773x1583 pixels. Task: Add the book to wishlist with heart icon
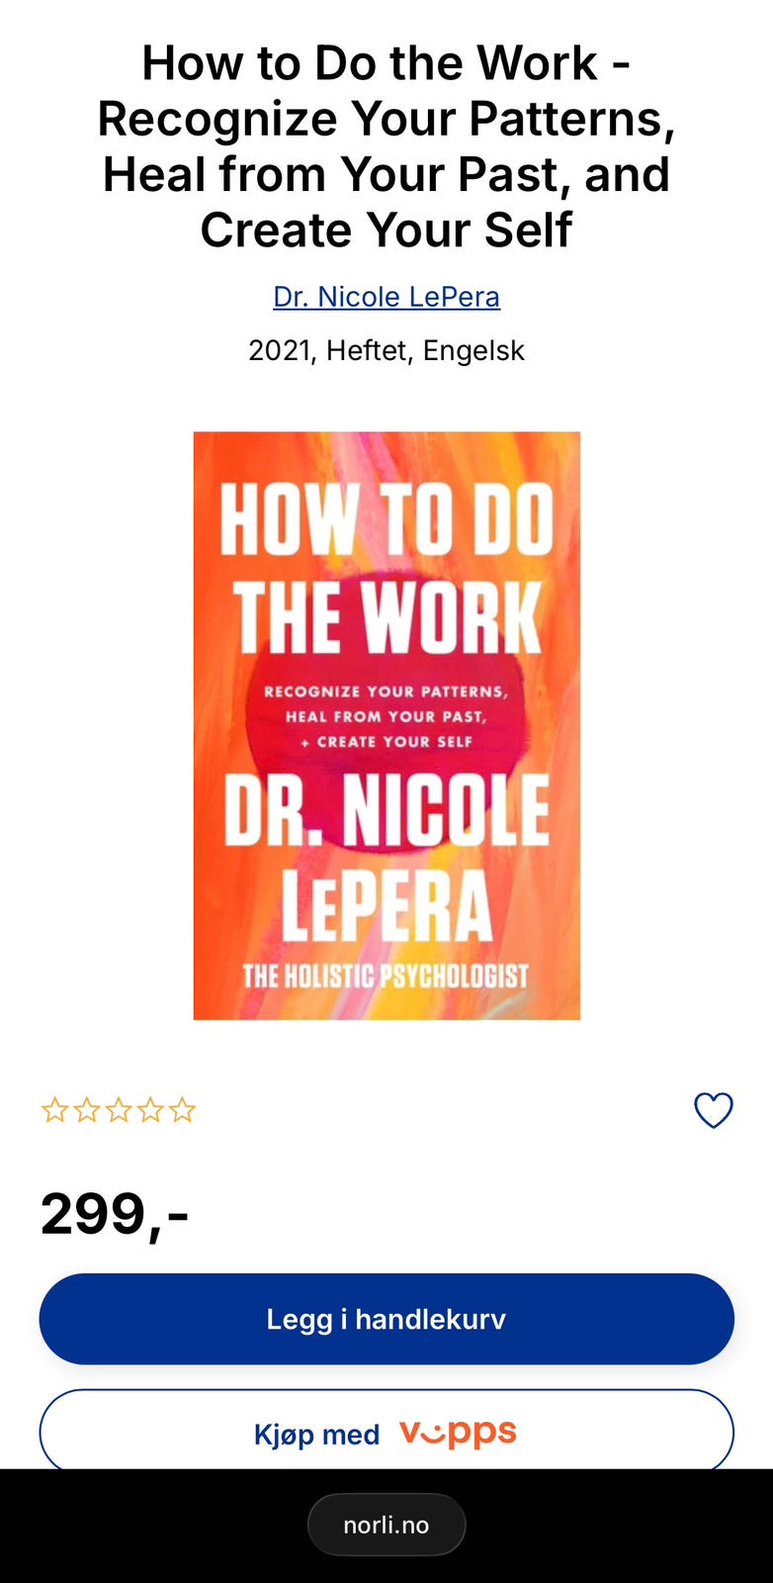pyautogui.click(x=713, y=1110)
